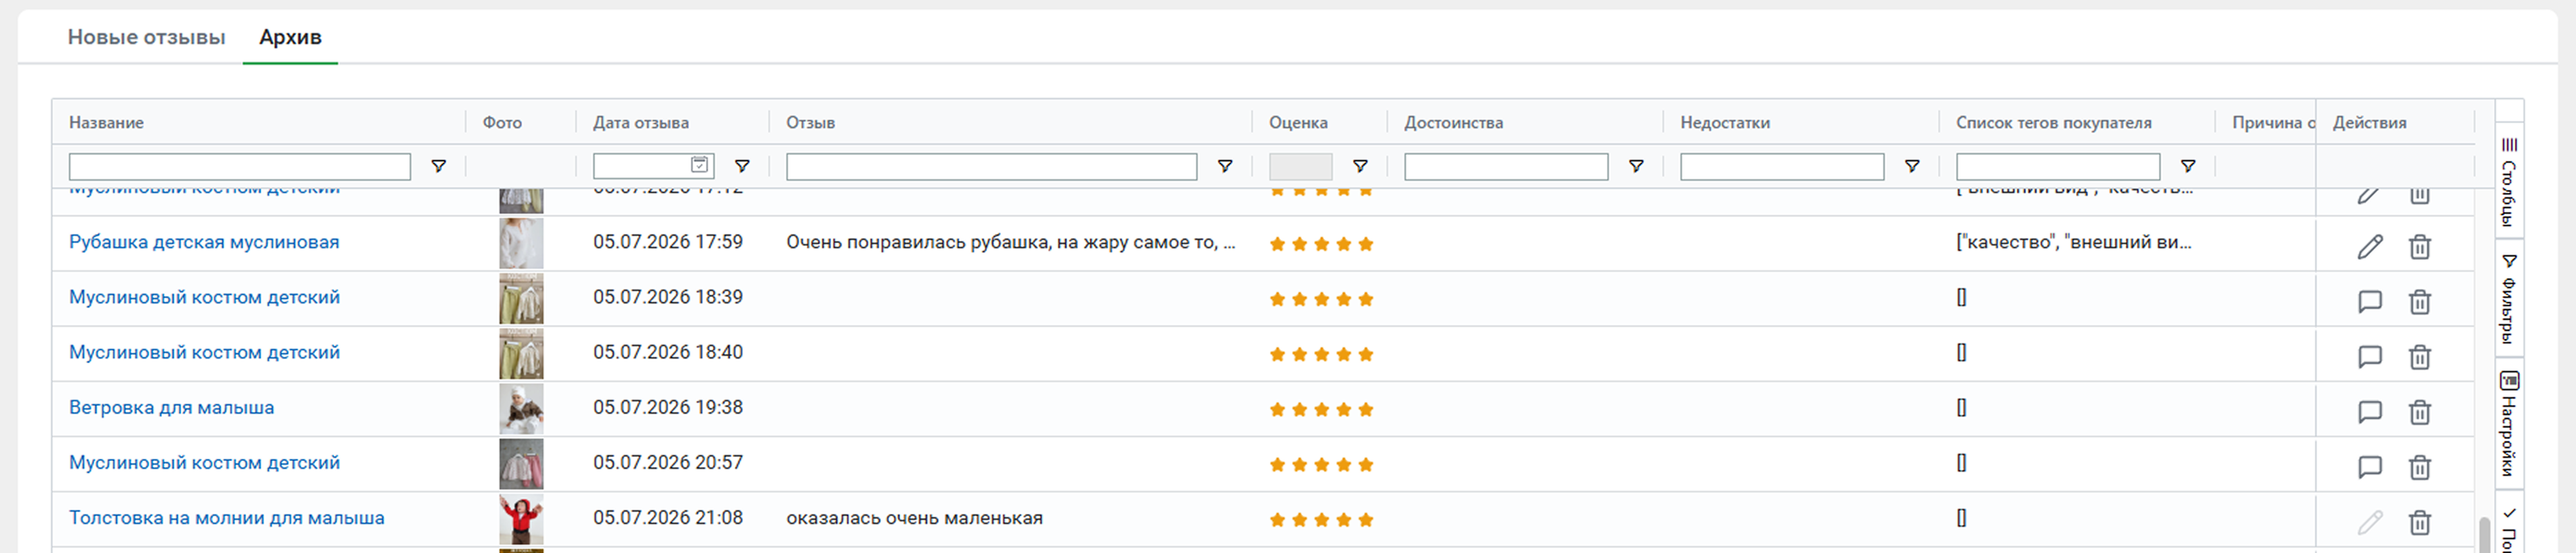This screenshot has height=553, width=2576.
Task: Click tags cell starting ["качество", "внешний ви
Action: tap(2074, 242)
